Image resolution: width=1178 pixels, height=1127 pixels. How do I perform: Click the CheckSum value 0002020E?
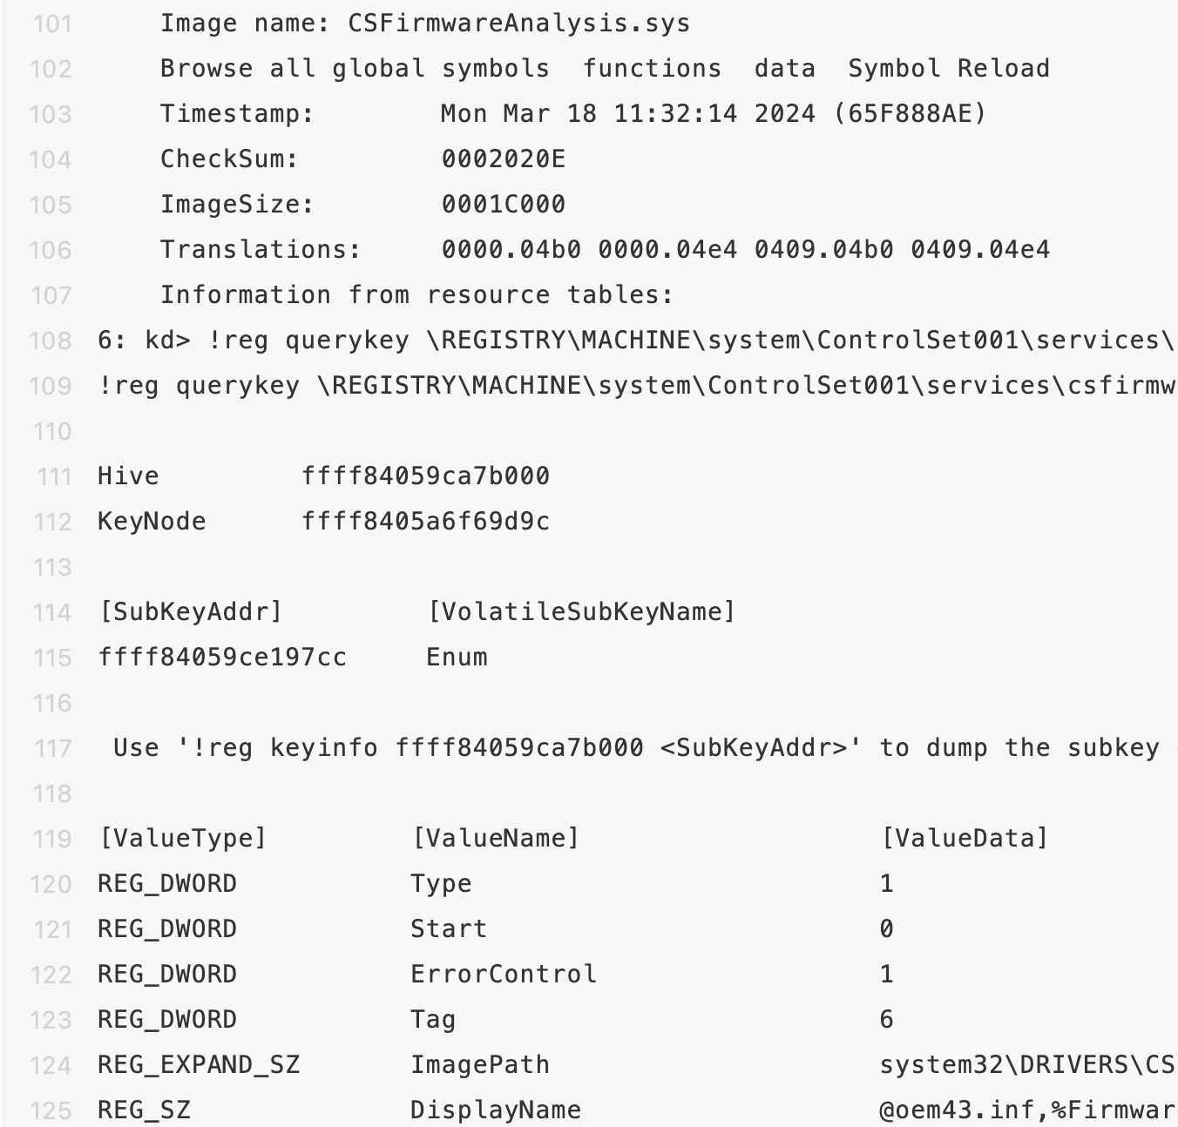pyautogui.click(x=503, y=159)
